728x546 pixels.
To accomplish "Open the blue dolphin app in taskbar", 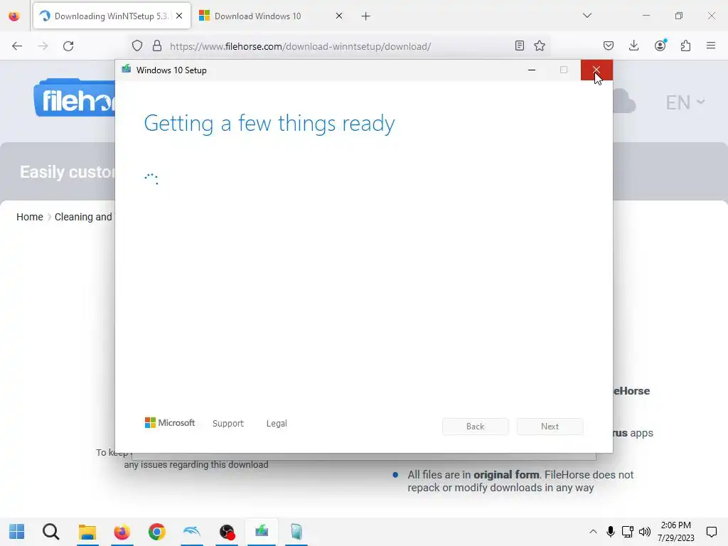I will coord(192,532).
